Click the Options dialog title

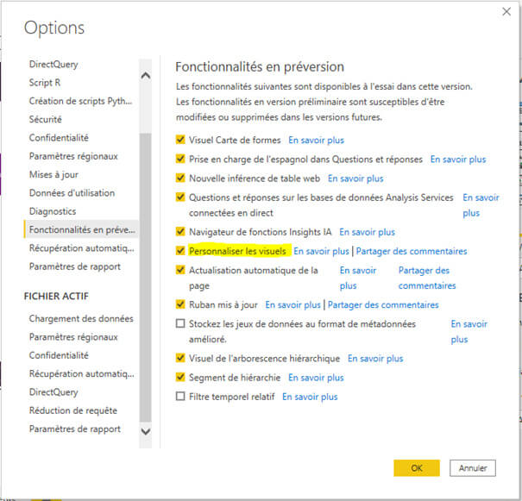pyautogui.click(x=54, y=28)
